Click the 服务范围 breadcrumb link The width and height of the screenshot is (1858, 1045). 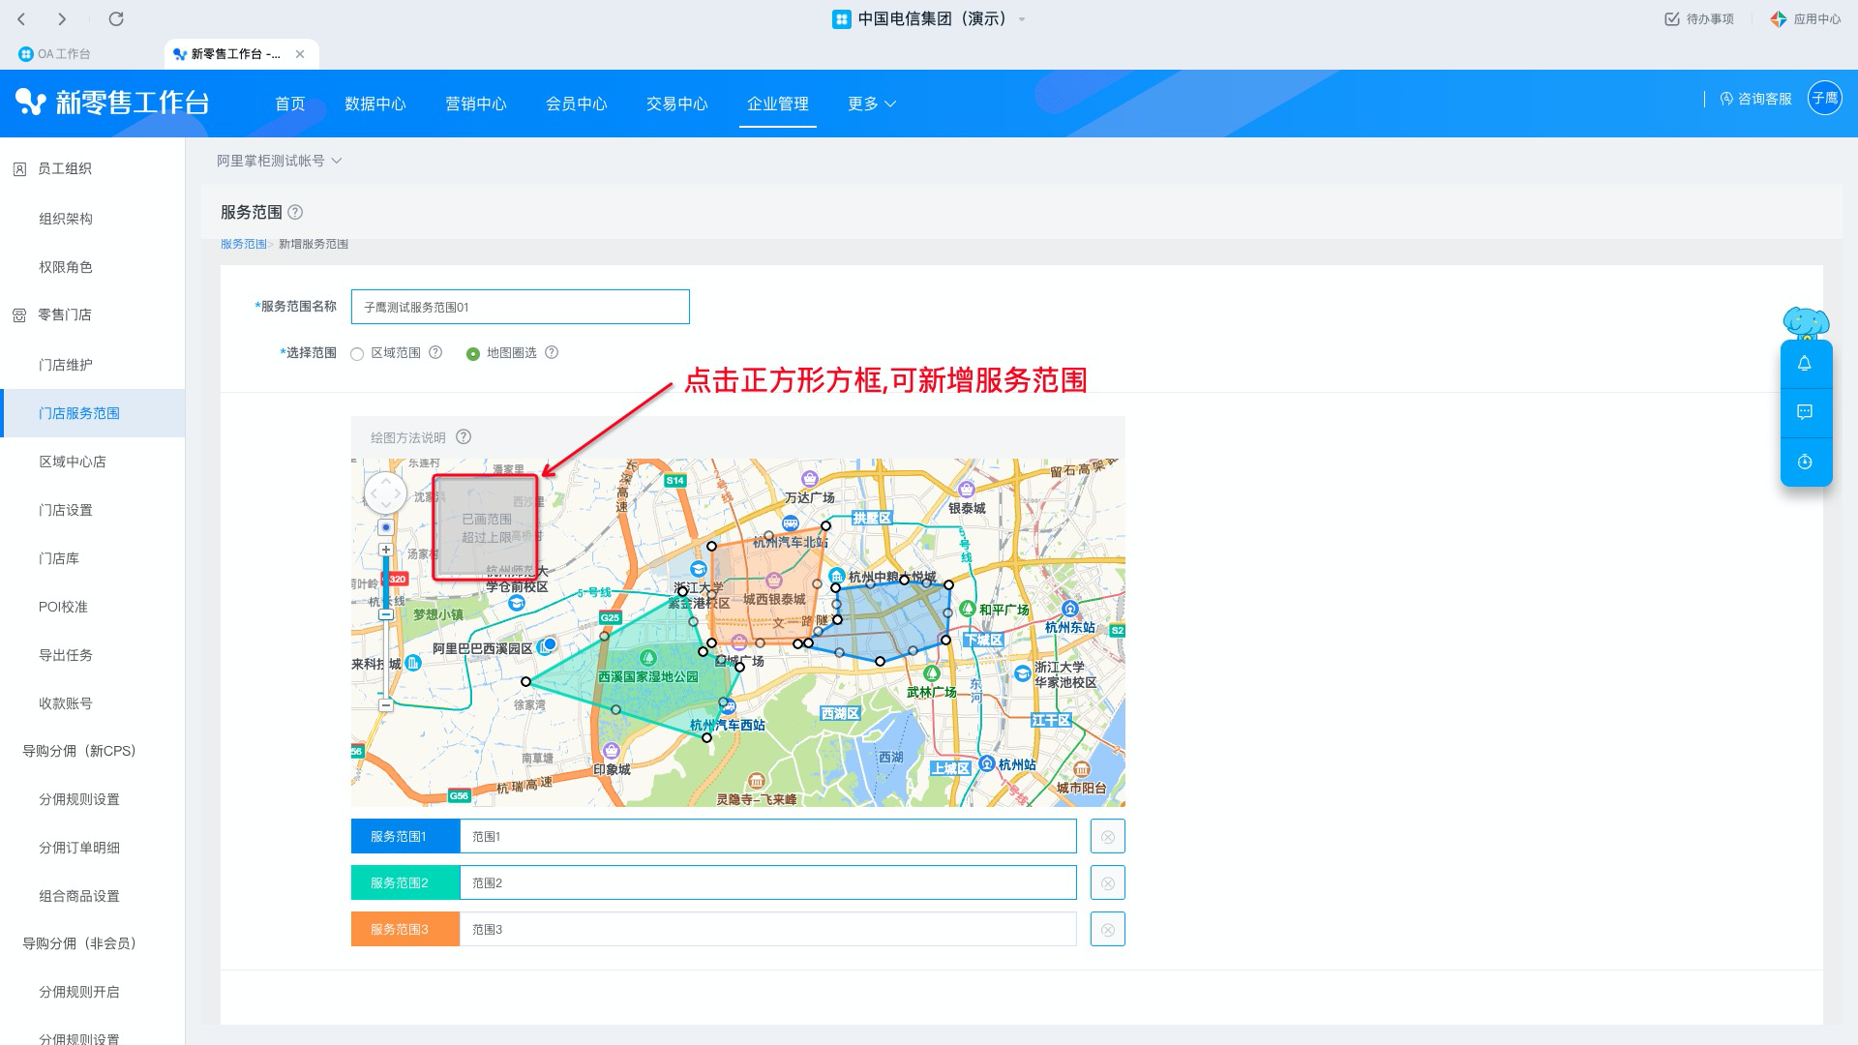pos(244,244)
